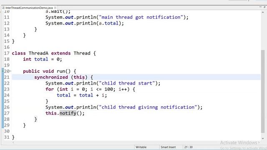Maximize the editor area
267x150 pixels.
[264, 7]
